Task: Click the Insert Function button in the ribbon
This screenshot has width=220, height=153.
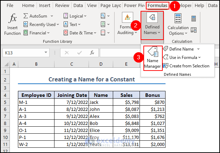Action: click(x=12, y=25)
